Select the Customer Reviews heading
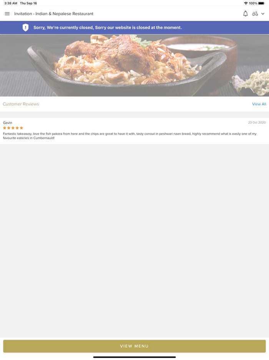This screenshot has height=360, width=269. tap(21, 104)
